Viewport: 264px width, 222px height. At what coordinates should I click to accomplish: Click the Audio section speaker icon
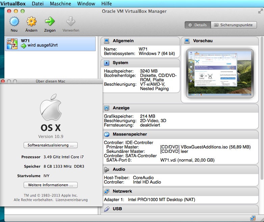(106, 170)
